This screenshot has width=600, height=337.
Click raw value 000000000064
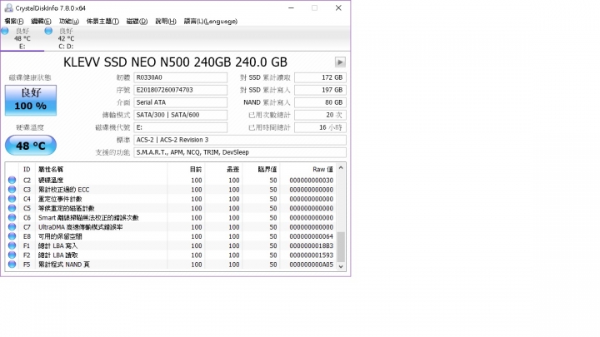(x=311, y=236)
